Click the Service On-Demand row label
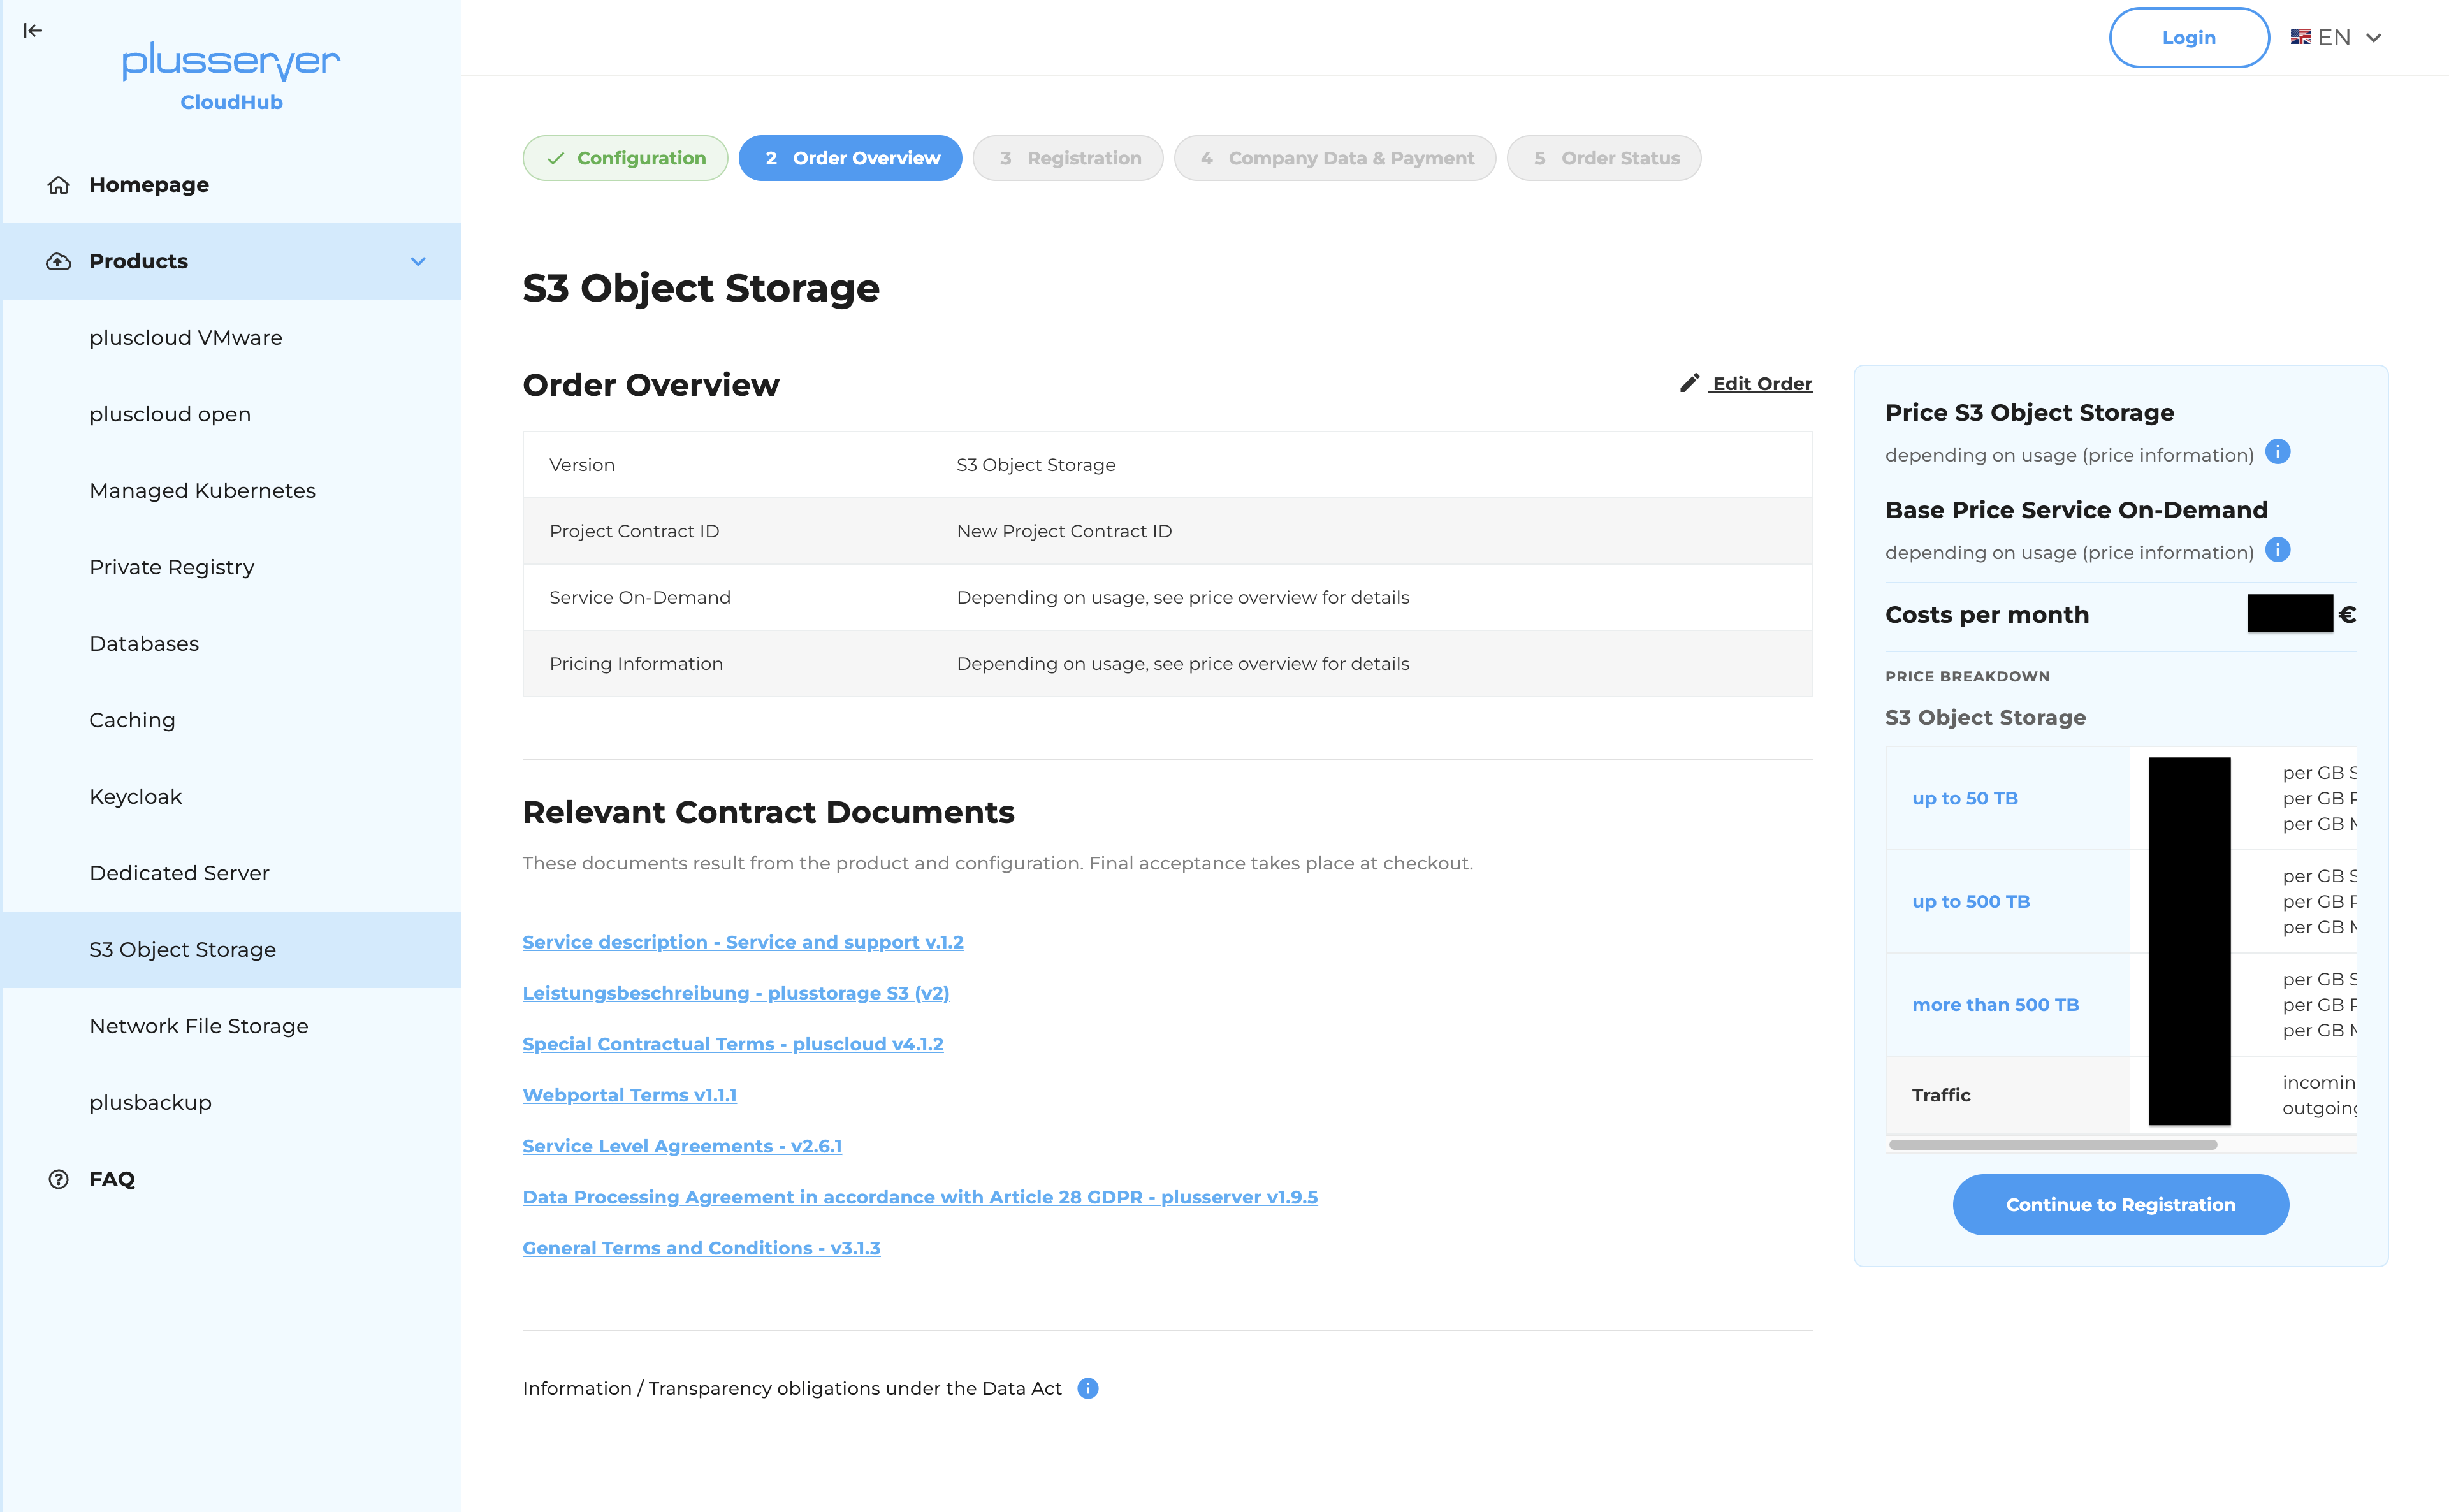This screenshot has height=1512, width=2449. tap(640, 597)
